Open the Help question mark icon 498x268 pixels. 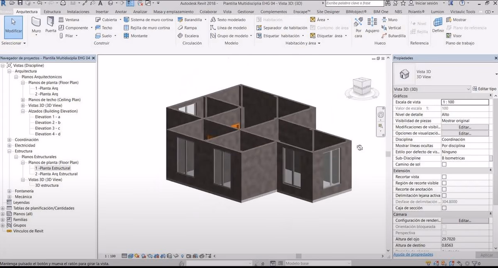(x=462, y=3)
